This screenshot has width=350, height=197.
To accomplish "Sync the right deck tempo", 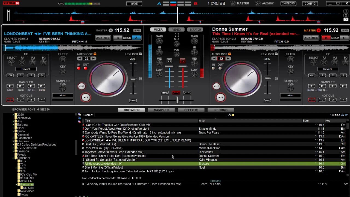I will (267, 100).
